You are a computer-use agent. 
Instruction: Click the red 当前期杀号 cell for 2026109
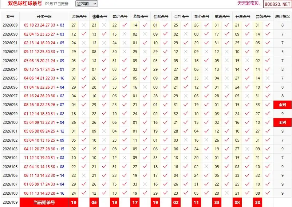point(44,202)
